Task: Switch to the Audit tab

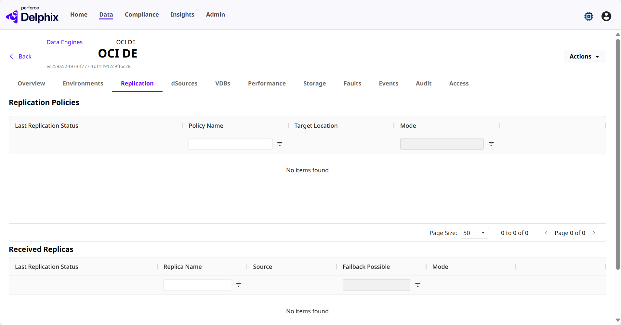Action: 424,84
